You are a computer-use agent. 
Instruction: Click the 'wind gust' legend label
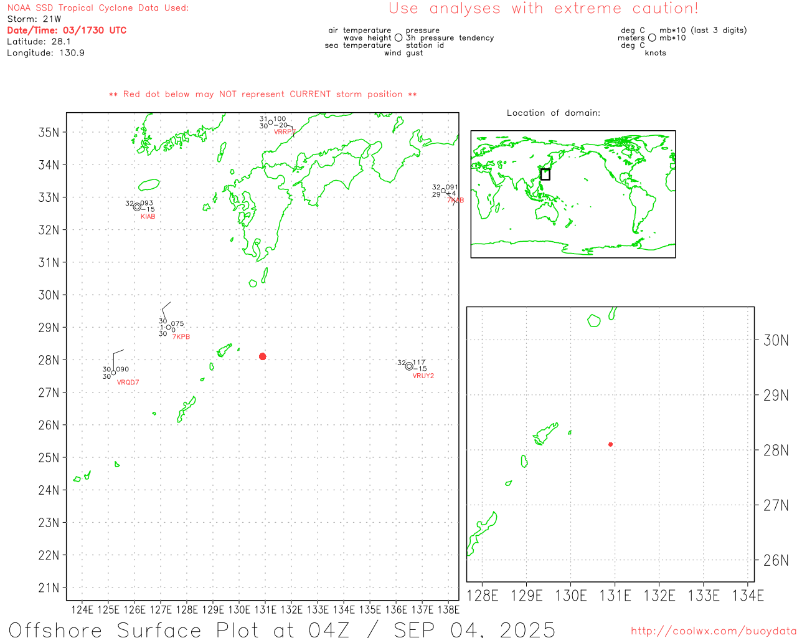tap(403, 53)
